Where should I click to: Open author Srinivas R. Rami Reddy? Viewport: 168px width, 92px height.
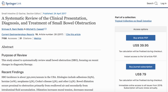click(12, 29)
